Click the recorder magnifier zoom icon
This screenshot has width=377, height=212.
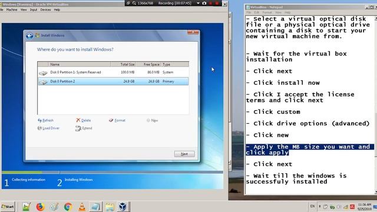[134, 3]
